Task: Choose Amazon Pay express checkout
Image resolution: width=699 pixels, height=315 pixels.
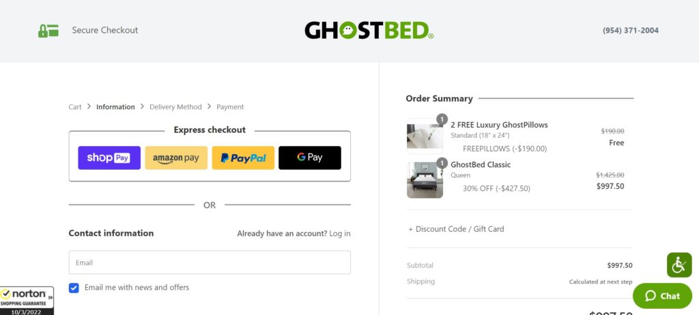Action: [x=176, y=157]
